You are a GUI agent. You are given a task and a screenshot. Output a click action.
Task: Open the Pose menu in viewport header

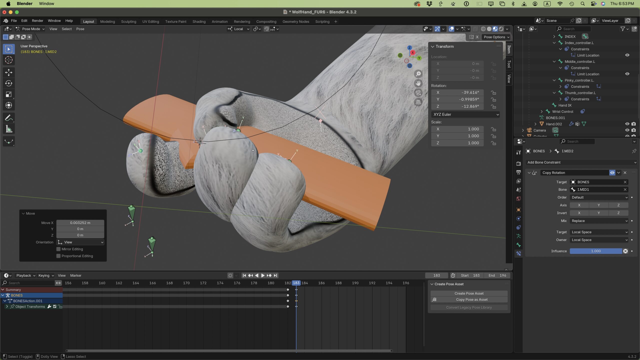[80, 29]
